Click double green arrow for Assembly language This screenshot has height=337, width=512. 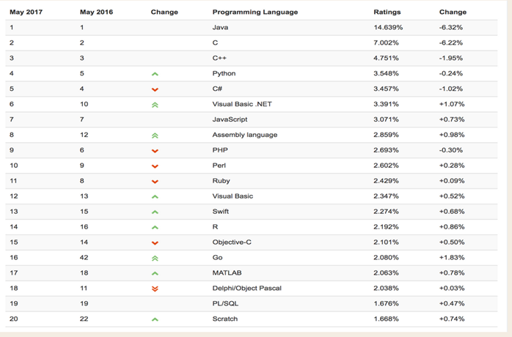[x=155, y=136]
